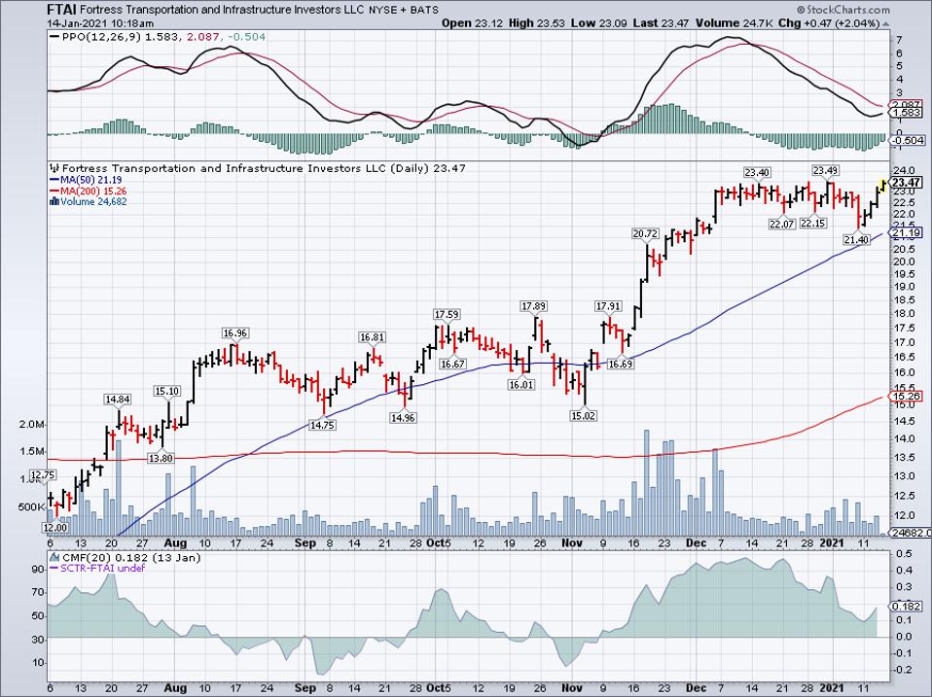Click the 0.182 CMF axis tag
Image resolution: width=932 pixels, height=697 pixels.
(907, 607)
